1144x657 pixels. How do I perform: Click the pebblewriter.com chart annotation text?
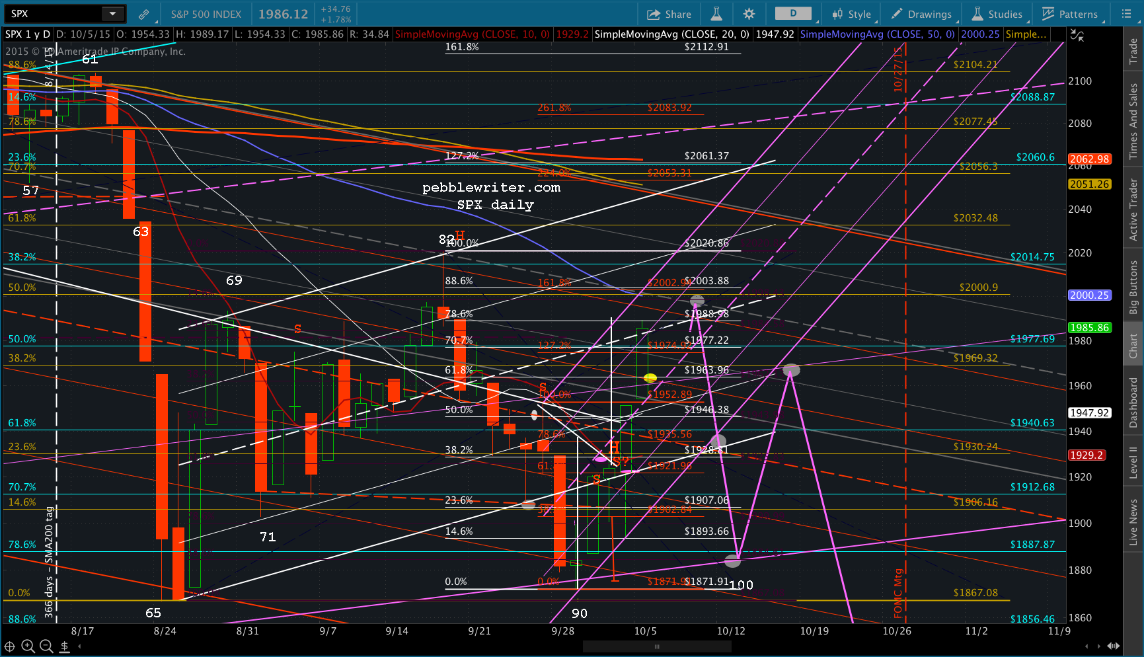[x=492, y=188]
